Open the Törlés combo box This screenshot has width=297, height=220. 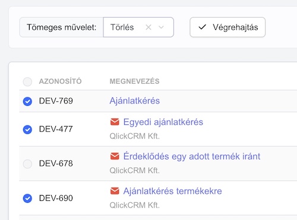[138, 27]
